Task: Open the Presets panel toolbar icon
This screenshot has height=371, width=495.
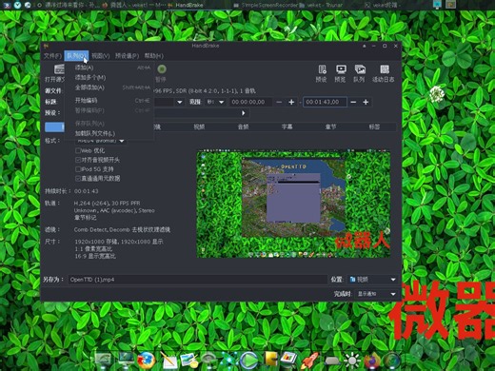Action: click(x=322, y=69)
